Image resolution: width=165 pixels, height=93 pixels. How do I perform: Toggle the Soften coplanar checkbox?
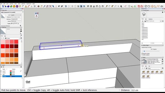click(142, 55)
